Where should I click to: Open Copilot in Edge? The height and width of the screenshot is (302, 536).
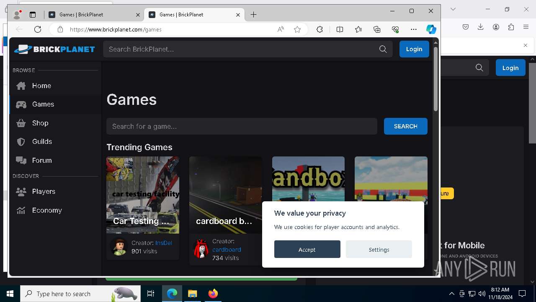(431, 29)
